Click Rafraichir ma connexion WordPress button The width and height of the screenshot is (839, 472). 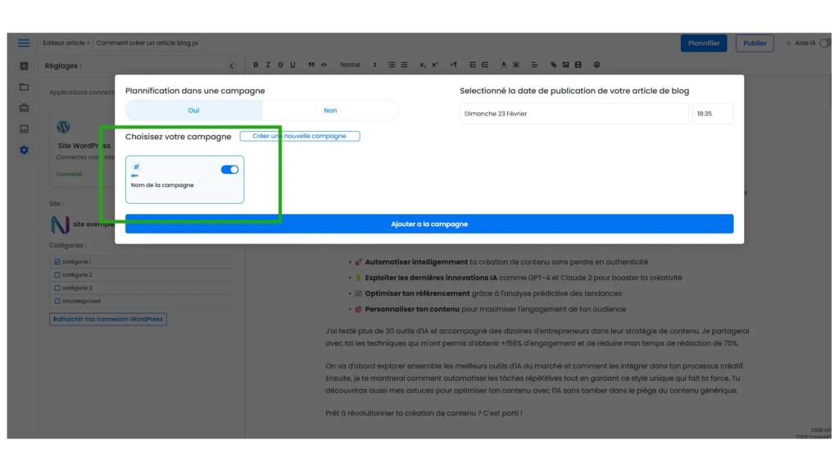tap(108, 319)
